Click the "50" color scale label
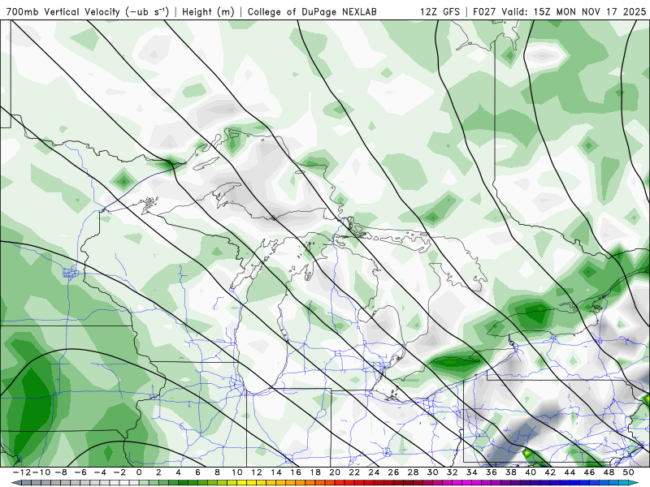Screen dimensions: 650x487 pos(628,472)
